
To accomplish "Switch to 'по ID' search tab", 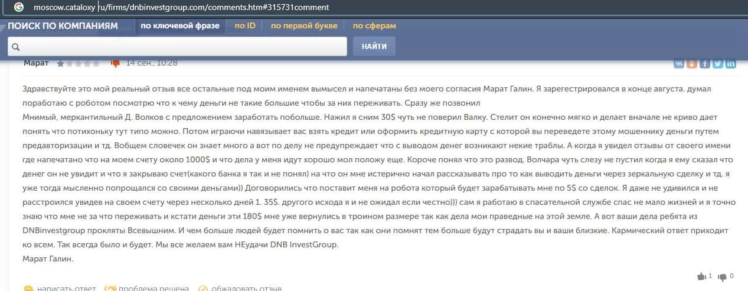I will (x=245, y=26).
